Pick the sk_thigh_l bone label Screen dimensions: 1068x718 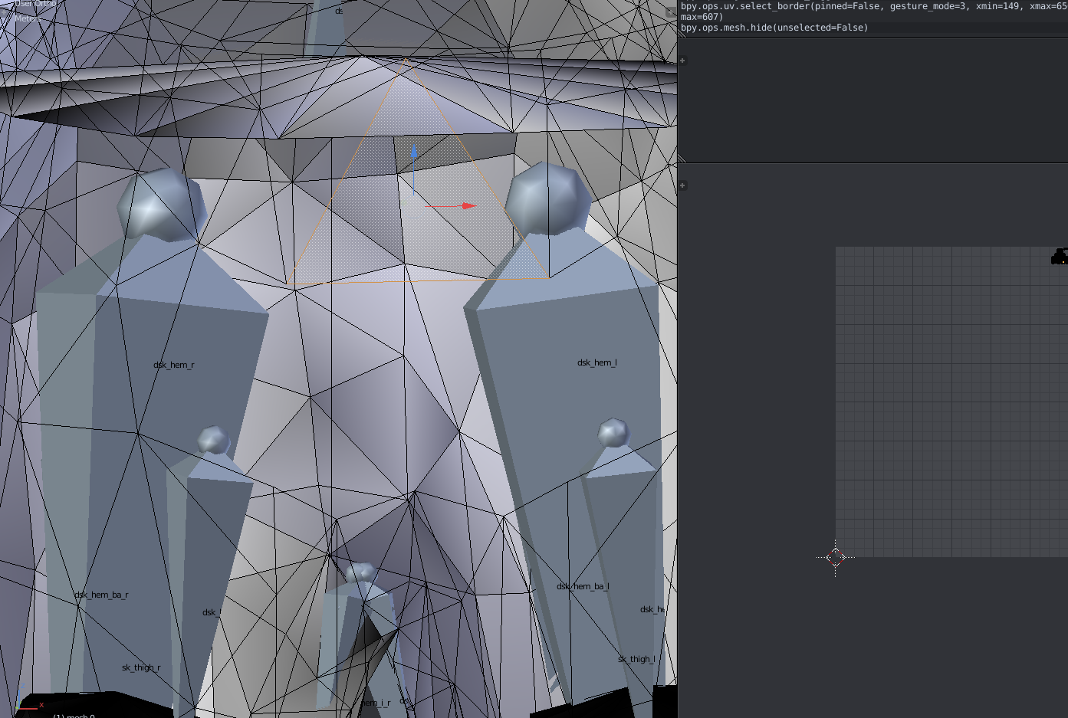(636, 659)
